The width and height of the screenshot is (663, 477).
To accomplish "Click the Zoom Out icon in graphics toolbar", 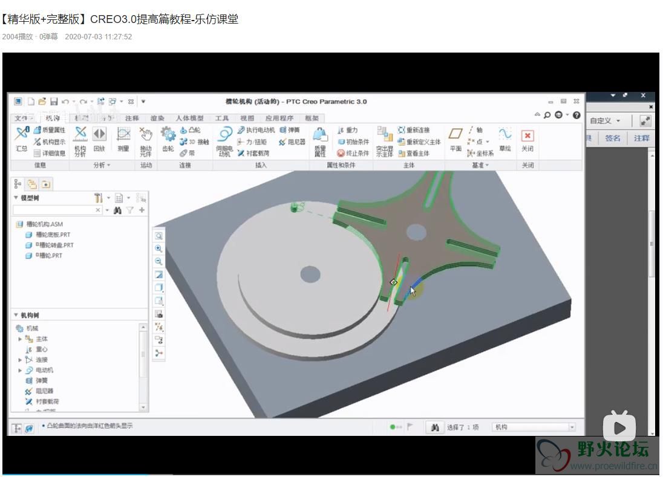I will click(158, 262).
